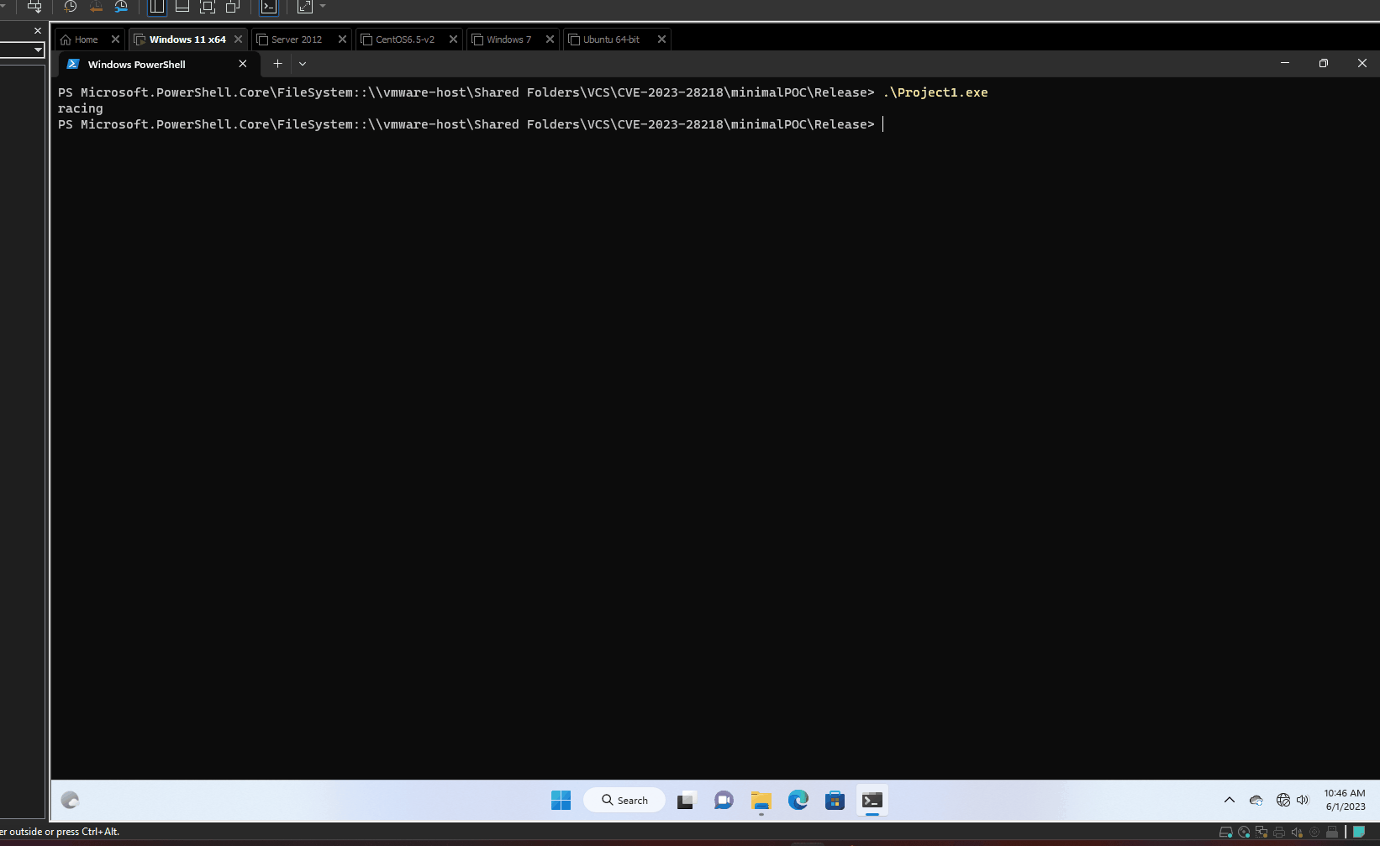Enter VMware full screen mode

(208, 7)
